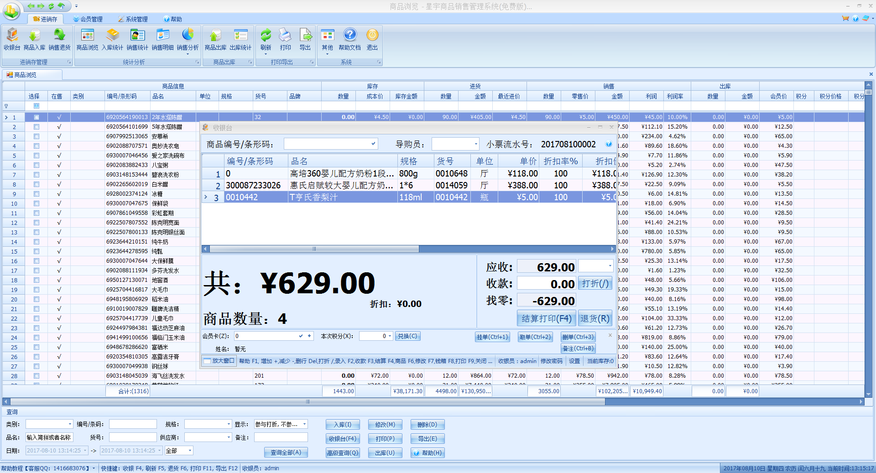The image size is (876, 473).
Task: Click the 收款 amount field
Action: [547, 283]
